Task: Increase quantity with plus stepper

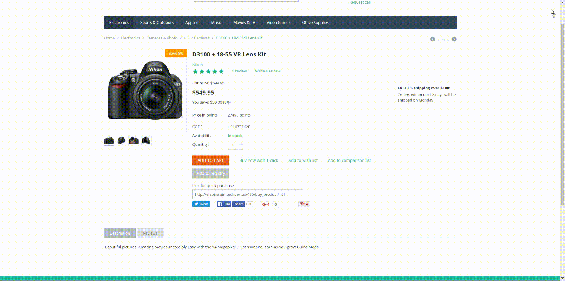Action: (x=241, y=142)
